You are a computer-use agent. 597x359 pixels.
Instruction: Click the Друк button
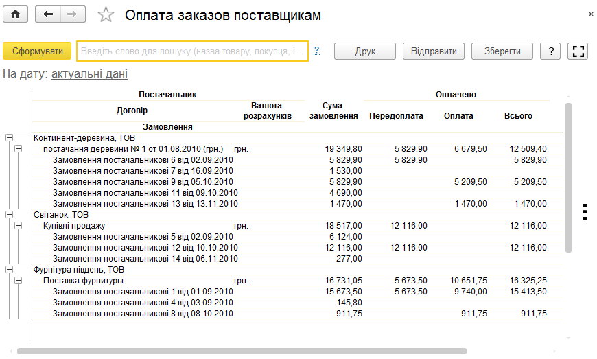[x=365, y=51]
